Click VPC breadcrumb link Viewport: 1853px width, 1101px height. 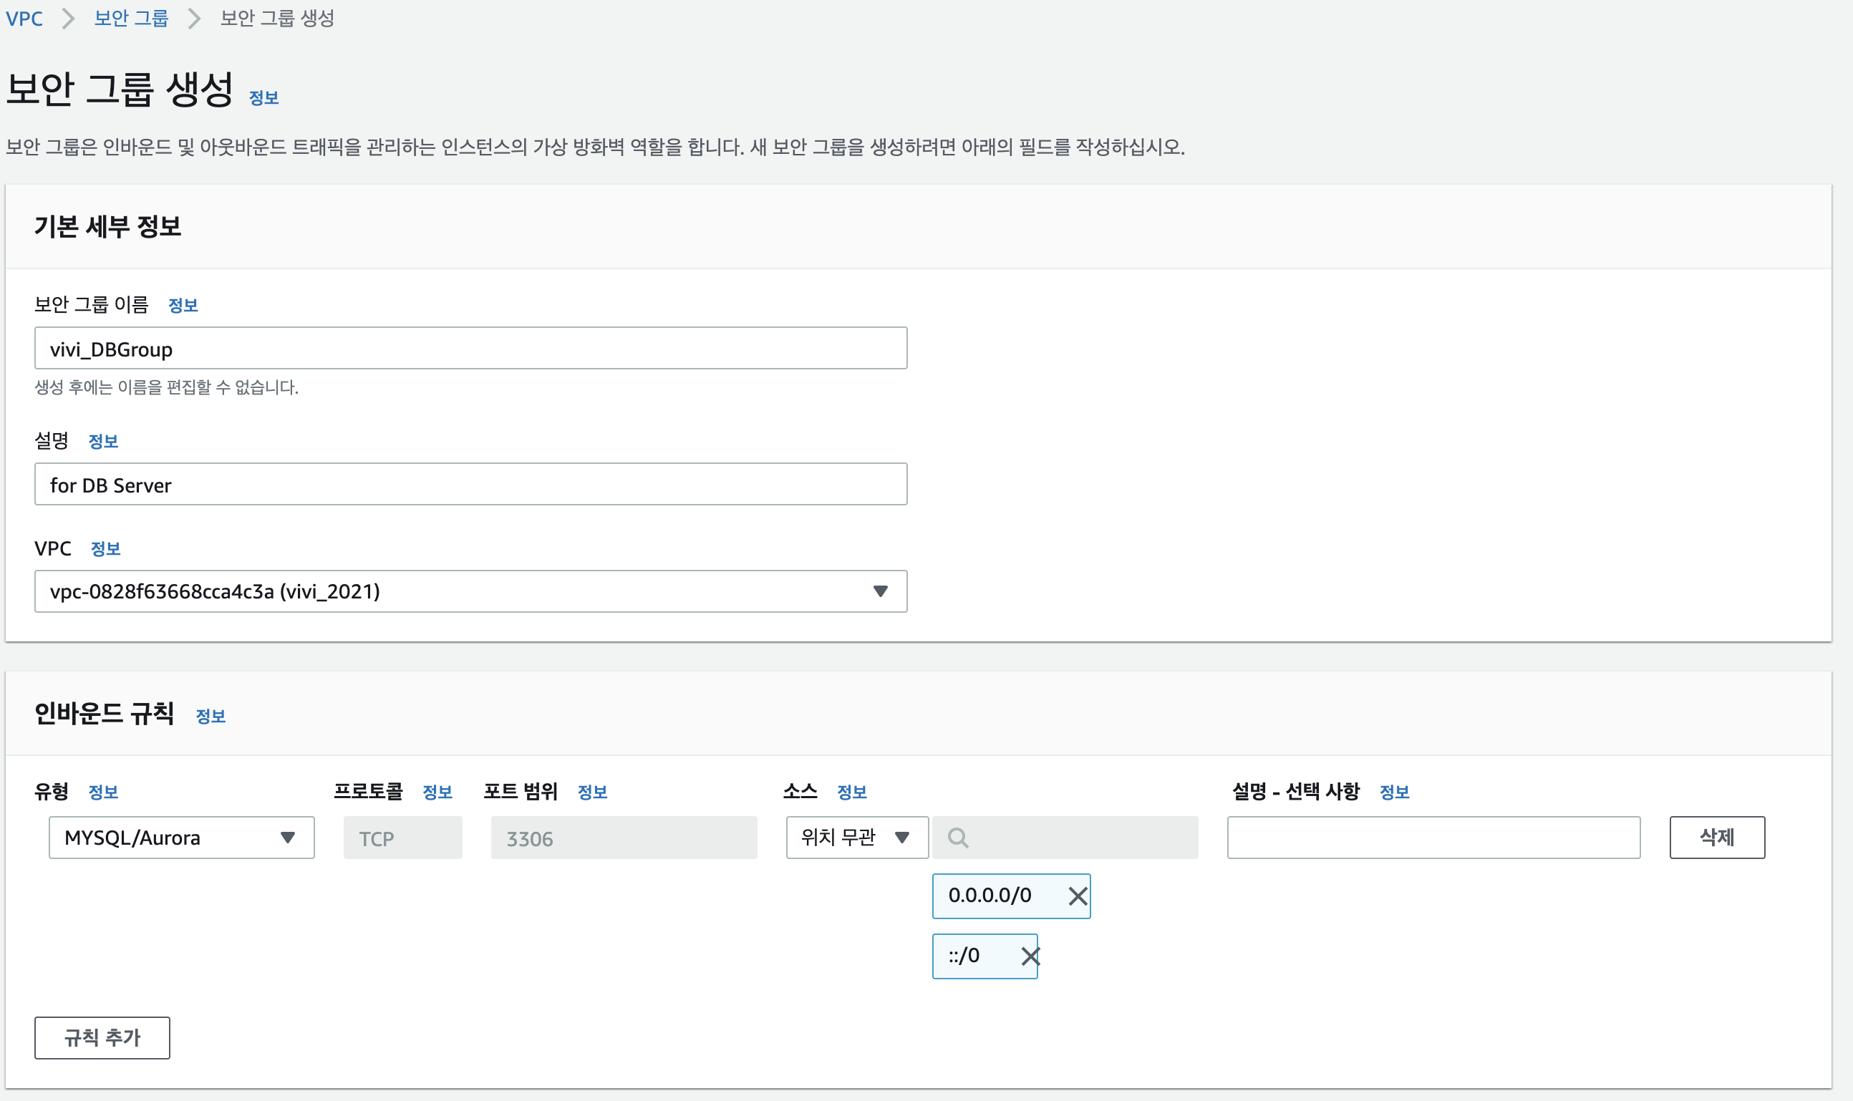tap(24, 19)
